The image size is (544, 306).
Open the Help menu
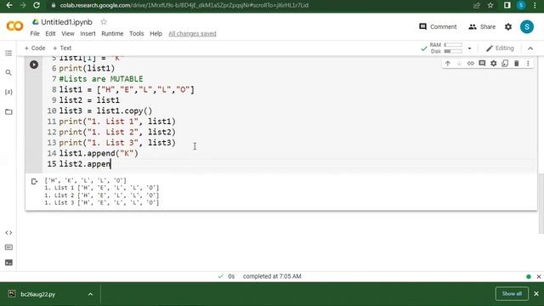pyautogui.click(x=156, y=34)
